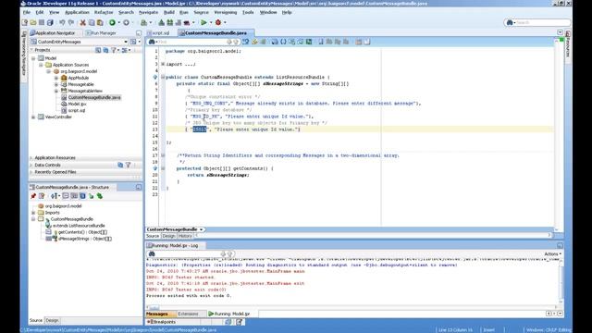Click the green Run play icon

coord(203,22)
